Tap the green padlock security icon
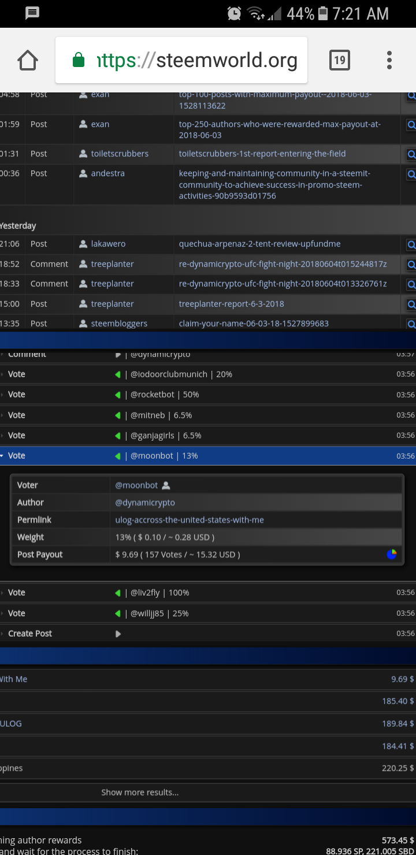The width and height of the screenshot is (416, 855). point(79,60)
